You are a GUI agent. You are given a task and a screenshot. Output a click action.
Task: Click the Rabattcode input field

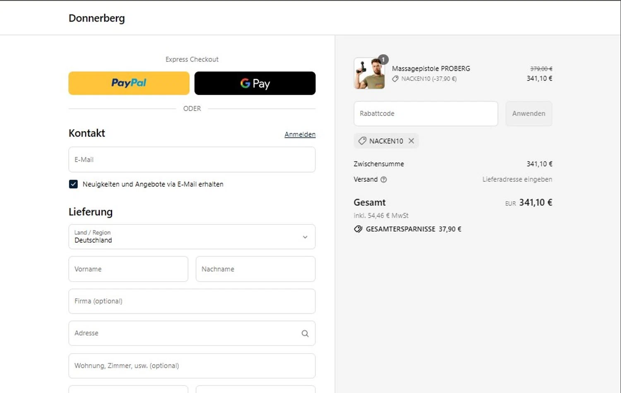[426, 113]
